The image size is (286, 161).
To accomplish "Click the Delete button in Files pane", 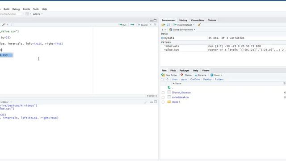I will click(186, 75).
